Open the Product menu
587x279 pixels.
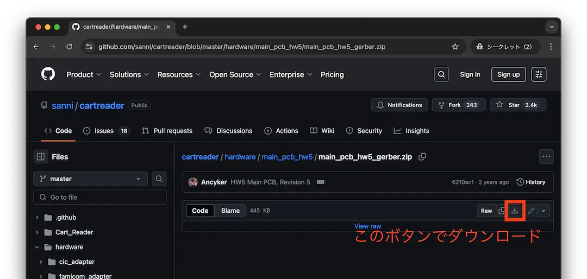84,74
